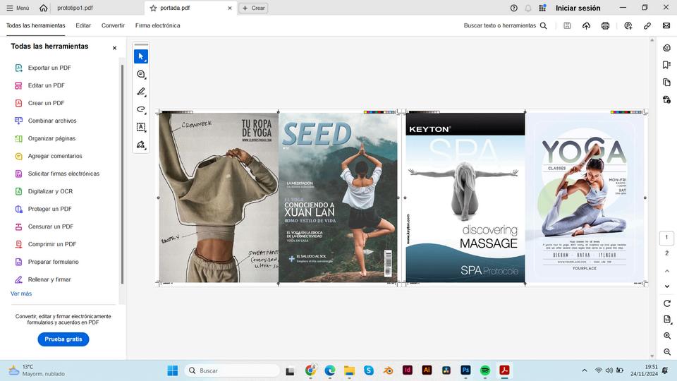Viewport: 677px width, 381px height.
Task: Switch to the prototipo1.pdf tab
Action: pos(75,8)
